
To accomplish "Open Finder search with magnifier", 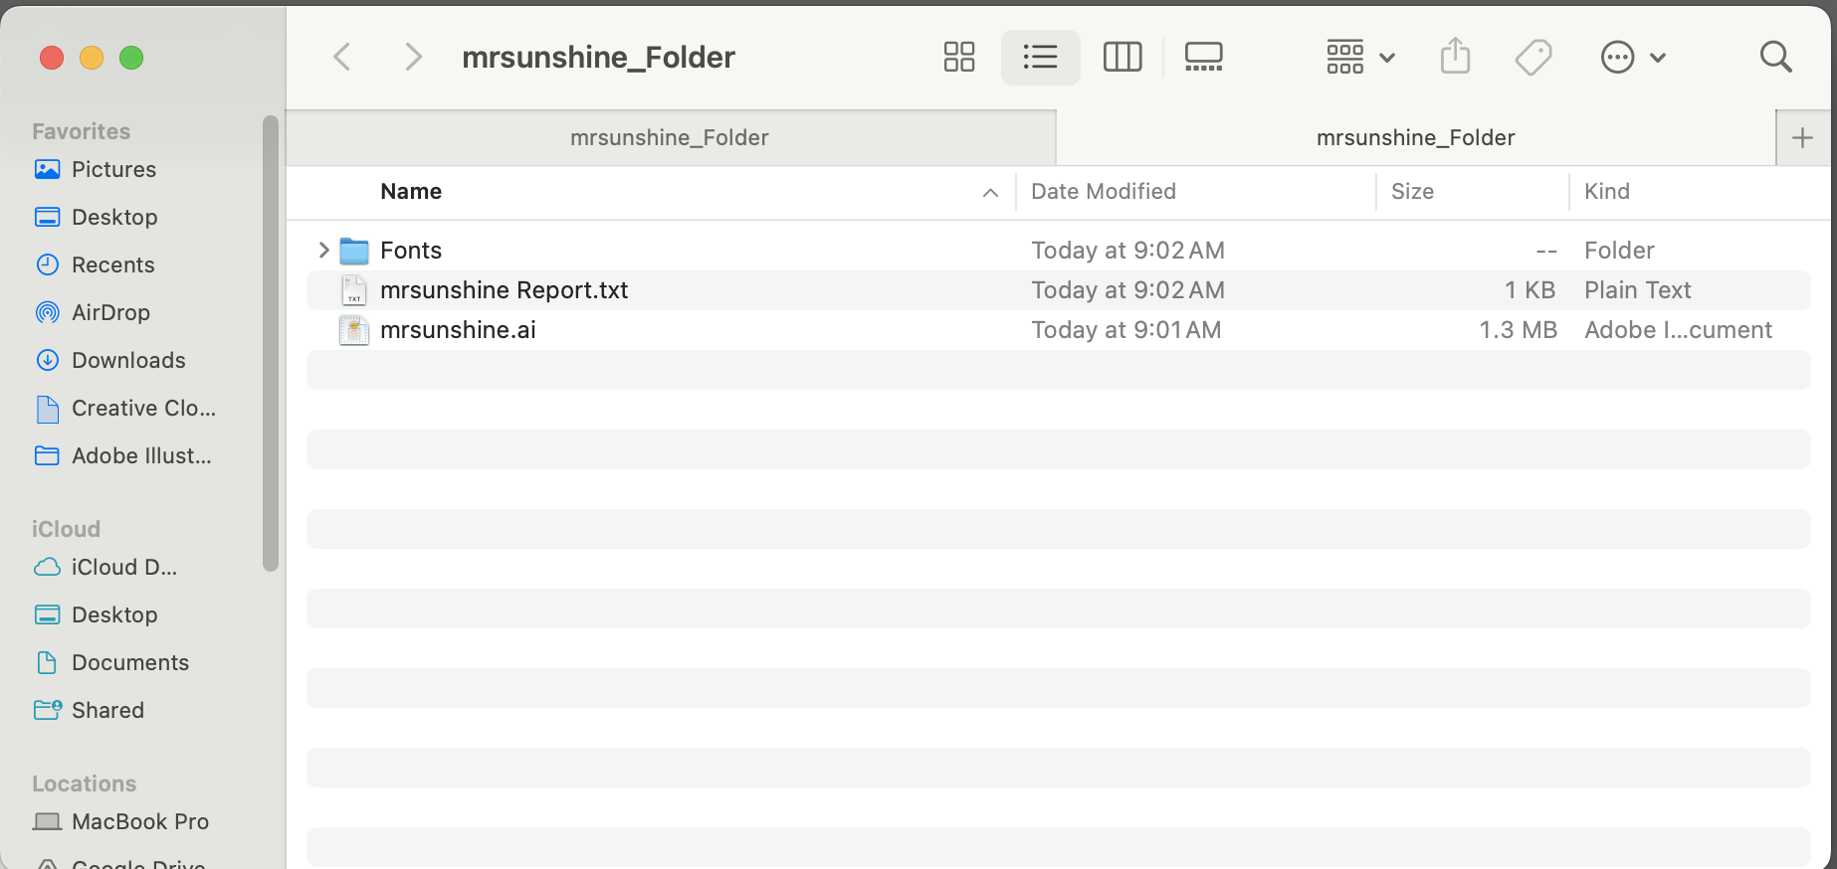I will tap(1775, 57).
